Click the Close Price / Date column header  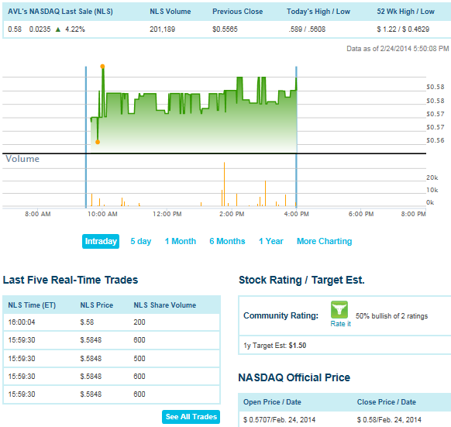[x=386, y=402]
